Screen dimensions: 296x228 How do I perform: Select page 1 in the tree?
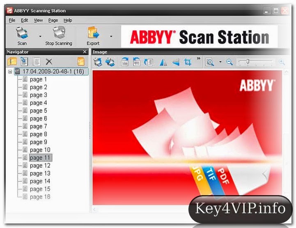pyautogui.click(x=38, y=79)
